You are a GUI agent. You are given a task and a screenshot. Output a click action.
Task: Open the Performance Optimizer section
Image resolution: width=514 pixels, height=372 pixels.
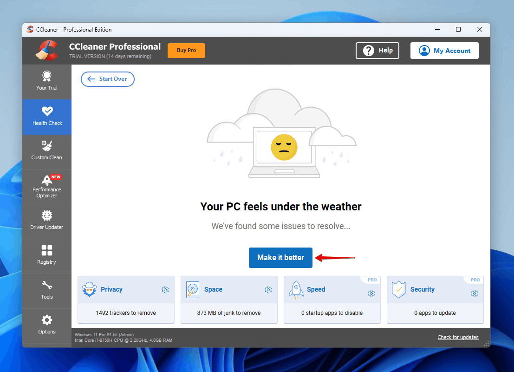click(47, 187)
